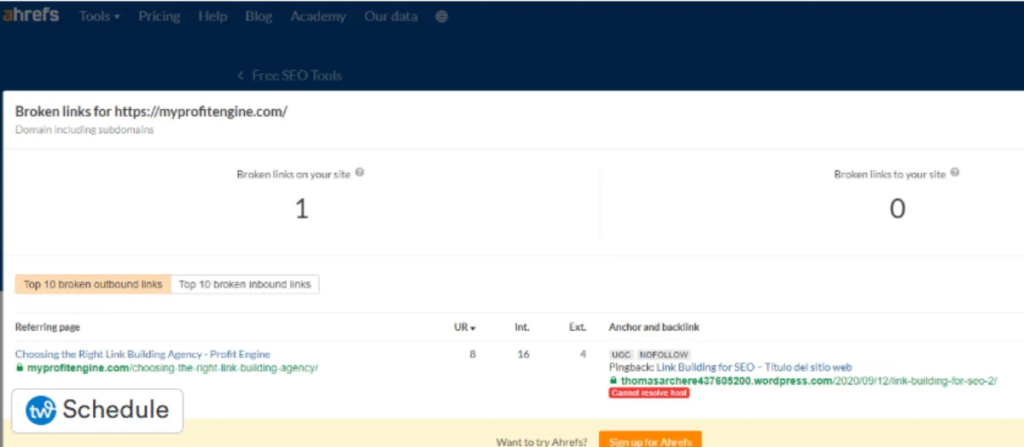Open help icon for broken links on your site
This screenshot has height=447, width=1024.
coord(360,172)
